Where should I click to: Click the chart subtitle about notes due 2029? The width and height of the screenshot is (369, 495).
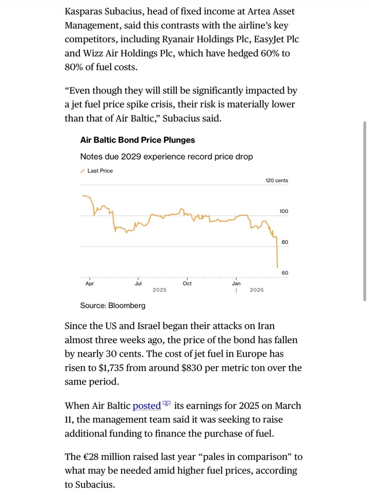(166, 156)
